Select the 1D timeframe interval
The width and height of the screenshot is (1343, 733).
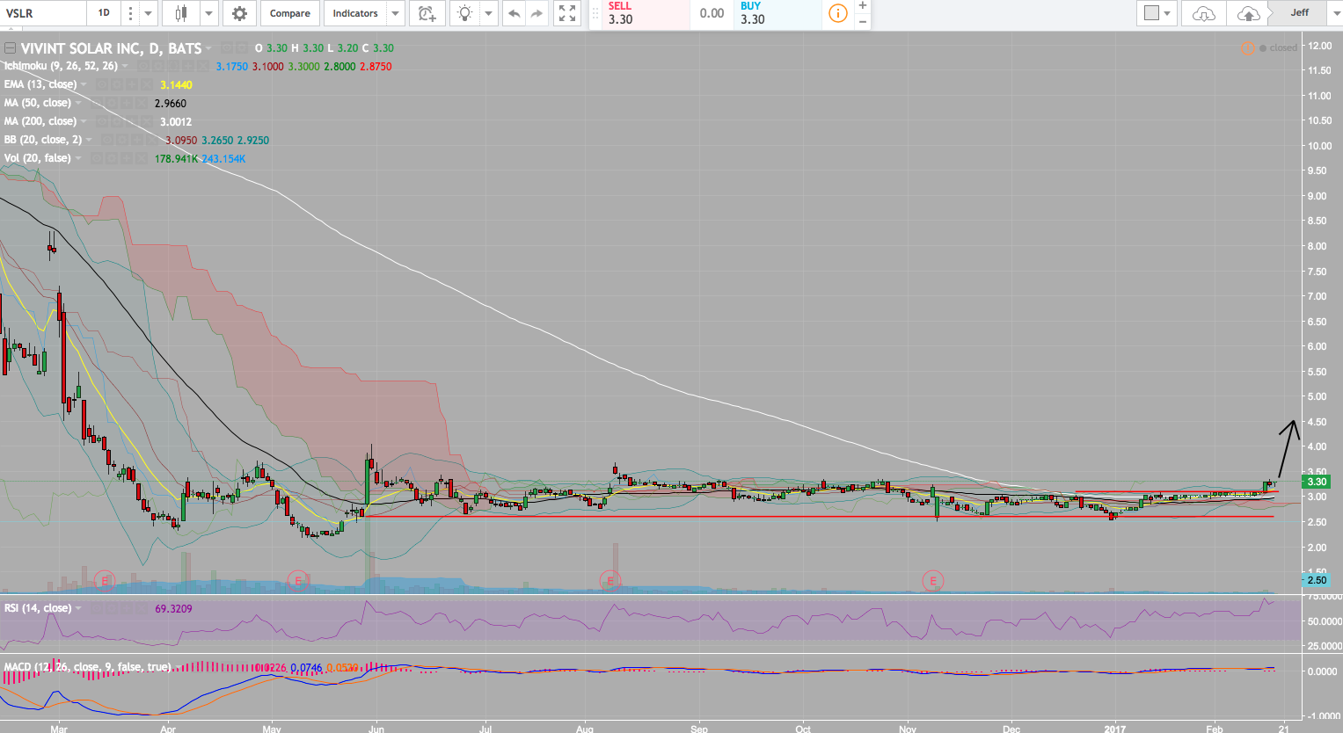[x=104, y=13]
